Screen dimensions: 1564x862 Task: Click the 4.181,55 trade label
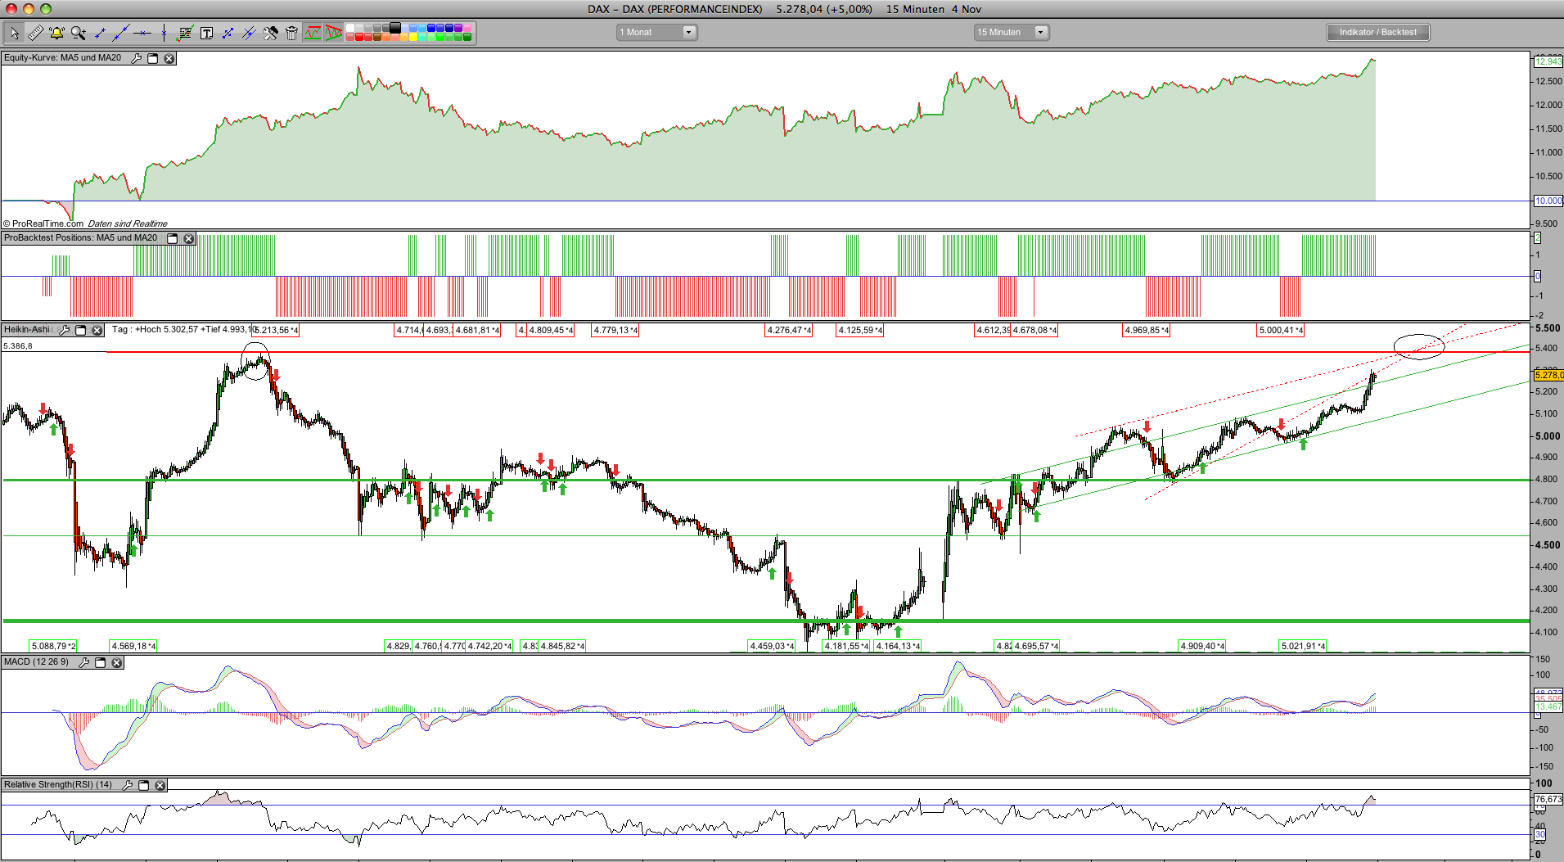(x=846, y=646)
